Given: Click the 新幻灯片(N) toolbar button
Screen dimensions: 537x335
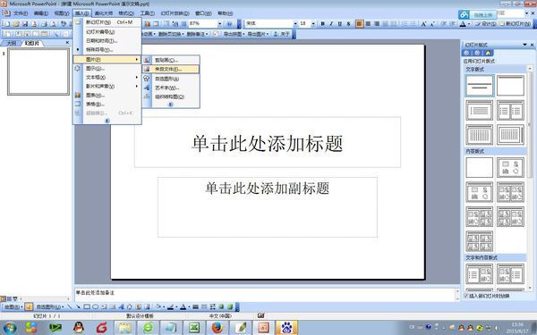Looking at the screenshot, I should (516, 23).
